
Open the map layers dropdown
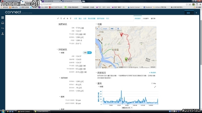pos(119,29)
